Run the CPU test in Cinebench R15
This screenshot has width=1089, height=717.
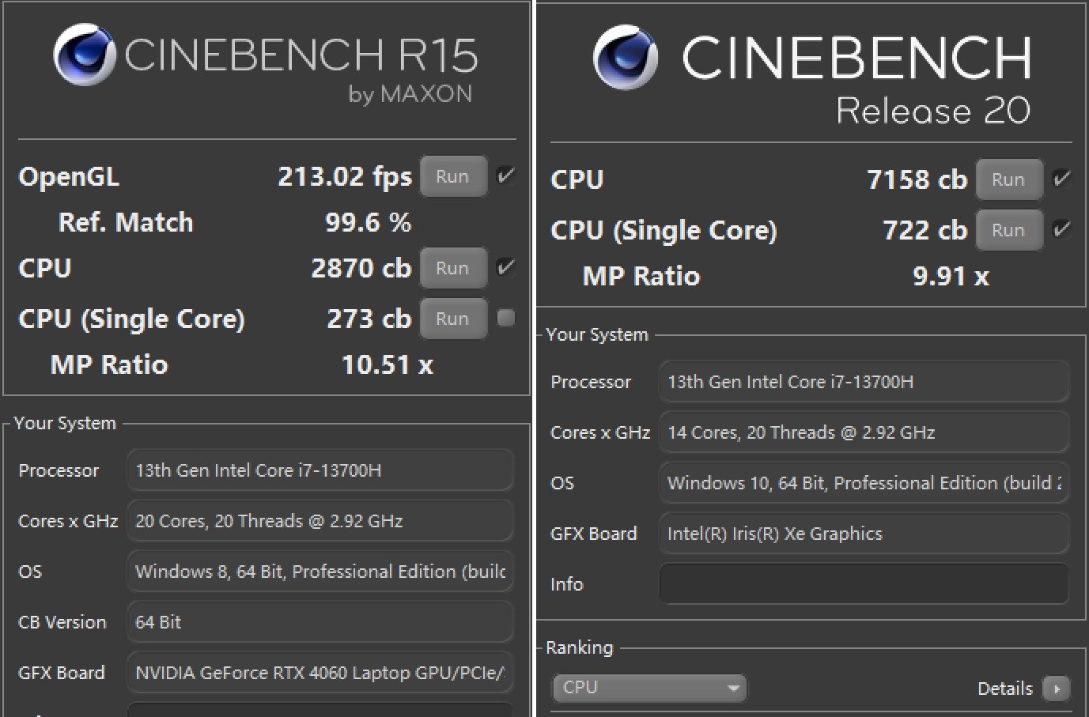click(453, 268)
